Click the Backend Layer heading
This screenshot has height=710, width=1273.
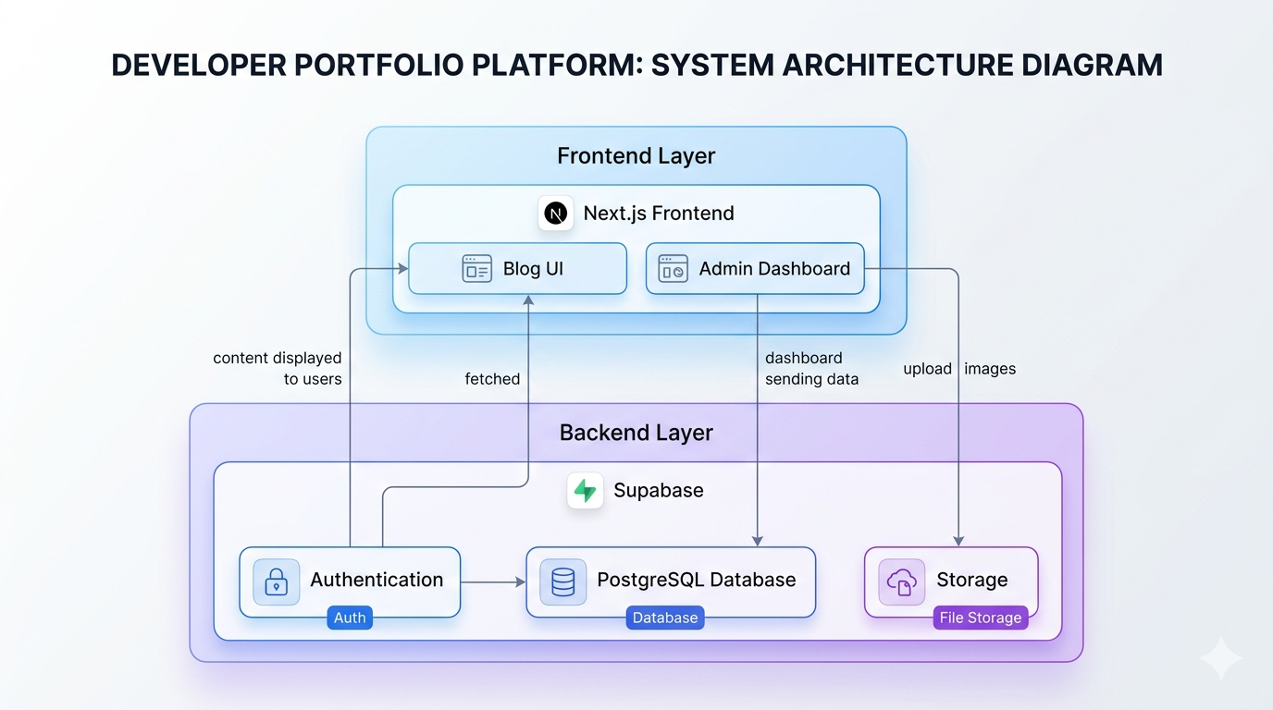coord(636,433)
